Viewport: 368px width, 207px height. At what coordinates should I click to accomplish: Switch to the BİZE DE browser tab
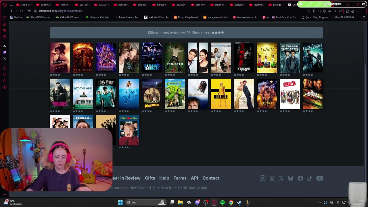pos(140,5)
